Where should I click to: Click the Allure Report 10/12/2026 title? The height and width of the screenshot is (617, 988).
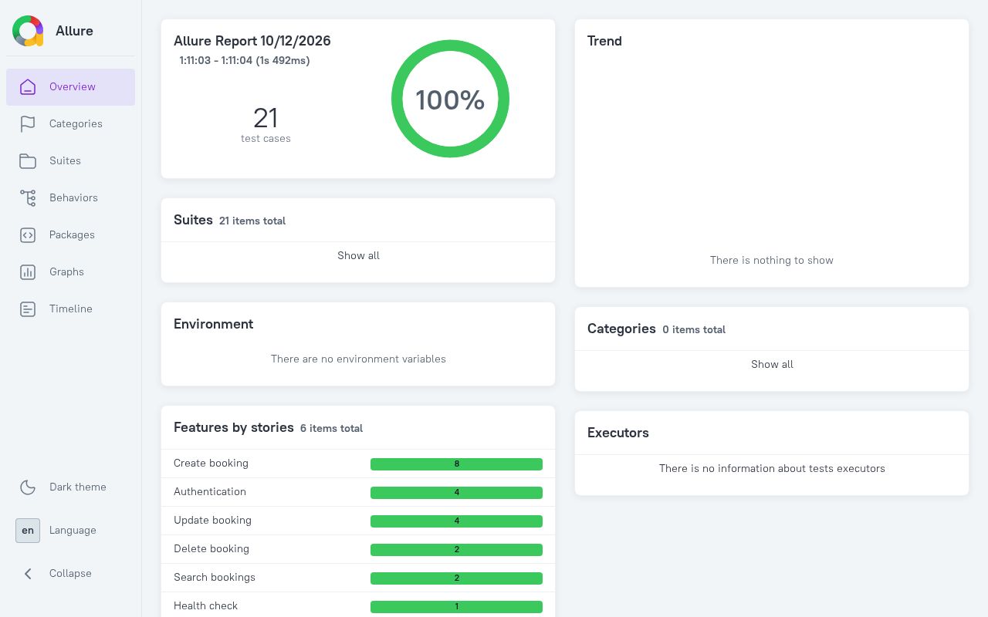coord(252,41)
